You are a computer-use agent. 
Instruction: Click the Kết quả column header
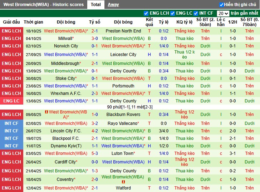[149, 22]
